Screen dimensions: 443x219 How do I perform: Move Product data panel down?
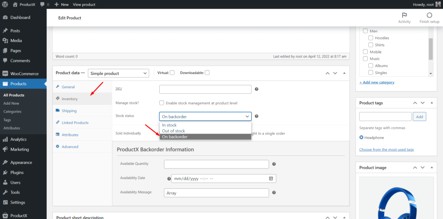point(335,73)
